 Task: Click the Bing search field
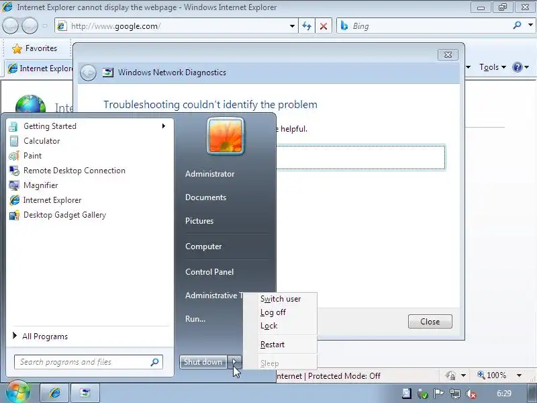tap(425, 26)
